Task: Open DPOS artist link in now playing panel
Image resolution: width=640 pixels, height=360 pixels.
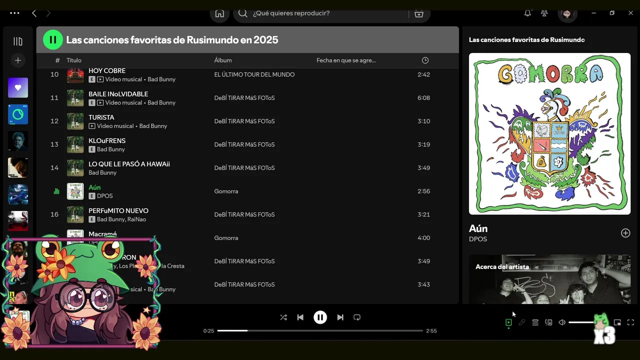Action: point(478,239)
